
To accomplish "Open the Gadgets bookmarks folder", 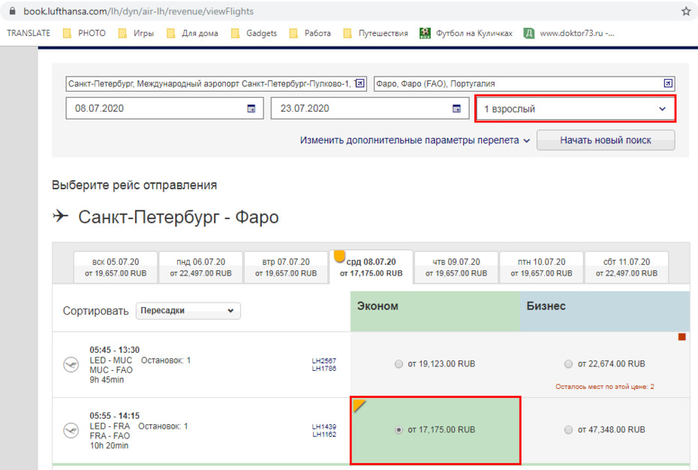I will tap(254, 33).
